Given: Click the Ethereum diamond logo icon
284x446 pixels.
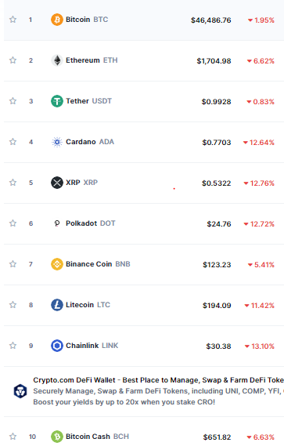Looking at the screenshot, I should pyautogui.click(x=57, y=60).
